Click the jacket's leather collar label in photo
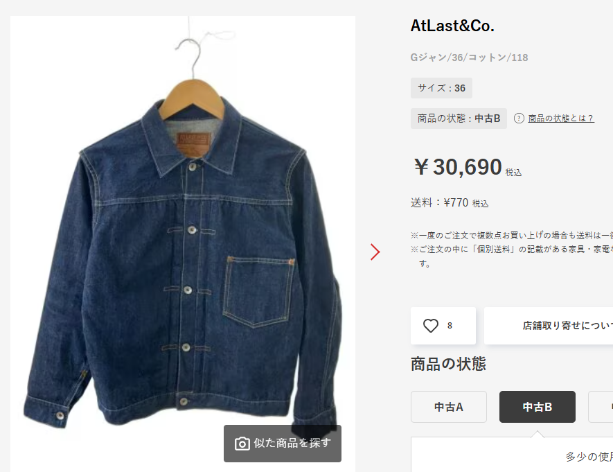The width and height of the screenshot is (613, 472). [x=193, y=141]
